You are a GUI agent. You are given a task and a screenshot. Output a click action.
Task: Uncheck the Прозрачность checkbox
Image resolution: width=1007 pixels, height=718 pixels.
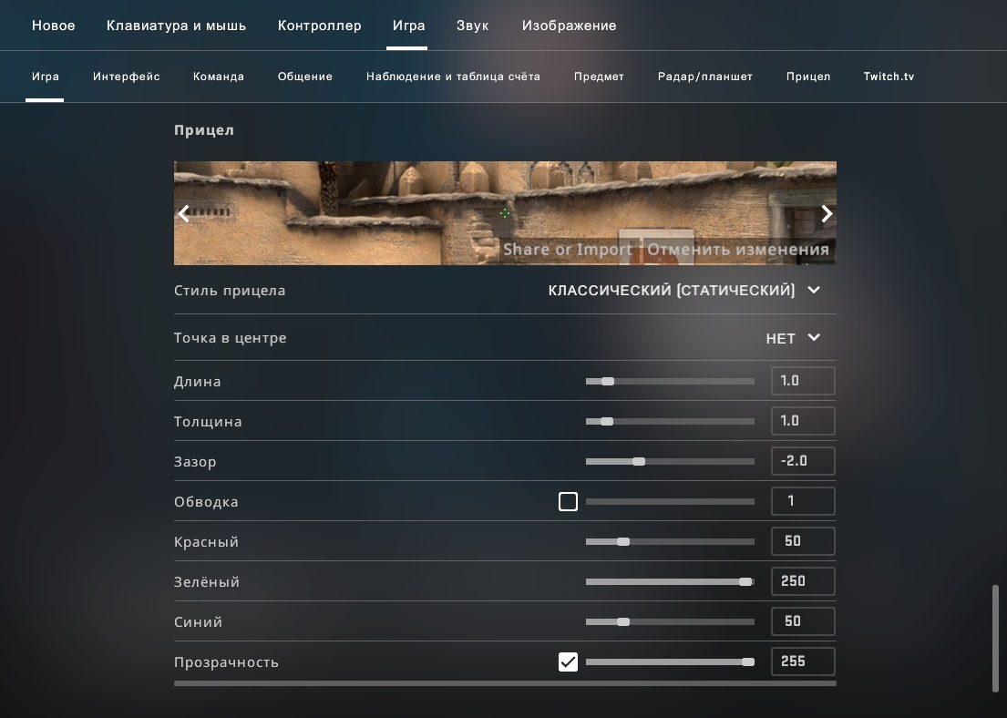coord(568,662)
